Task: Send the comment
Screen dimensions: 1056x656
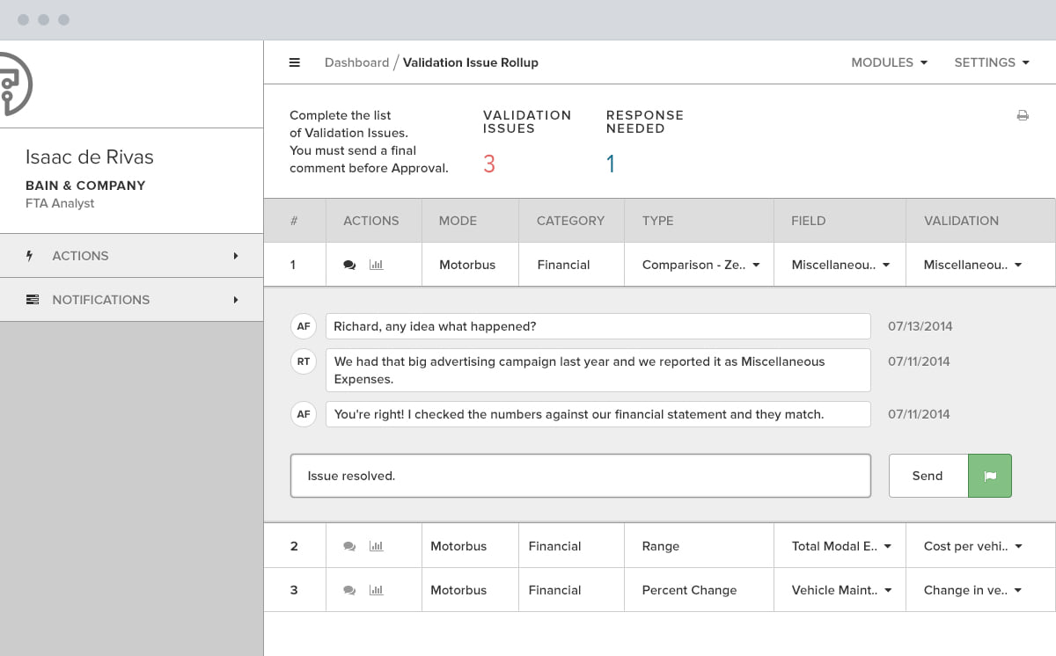Action: coord(928,476)
